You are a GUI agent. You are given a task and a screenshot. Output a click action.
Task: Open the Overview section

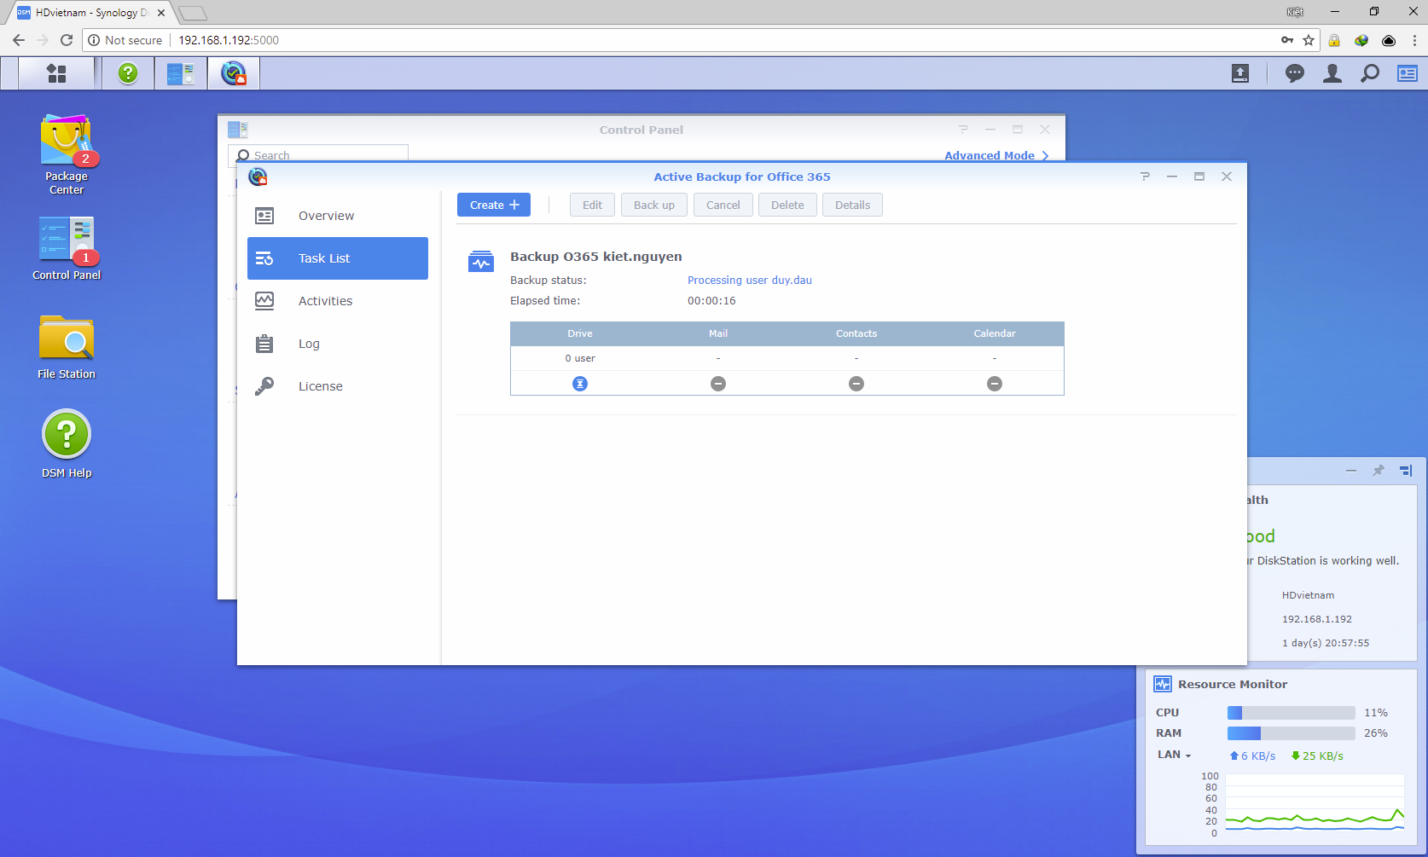click(x=338, y=216)
